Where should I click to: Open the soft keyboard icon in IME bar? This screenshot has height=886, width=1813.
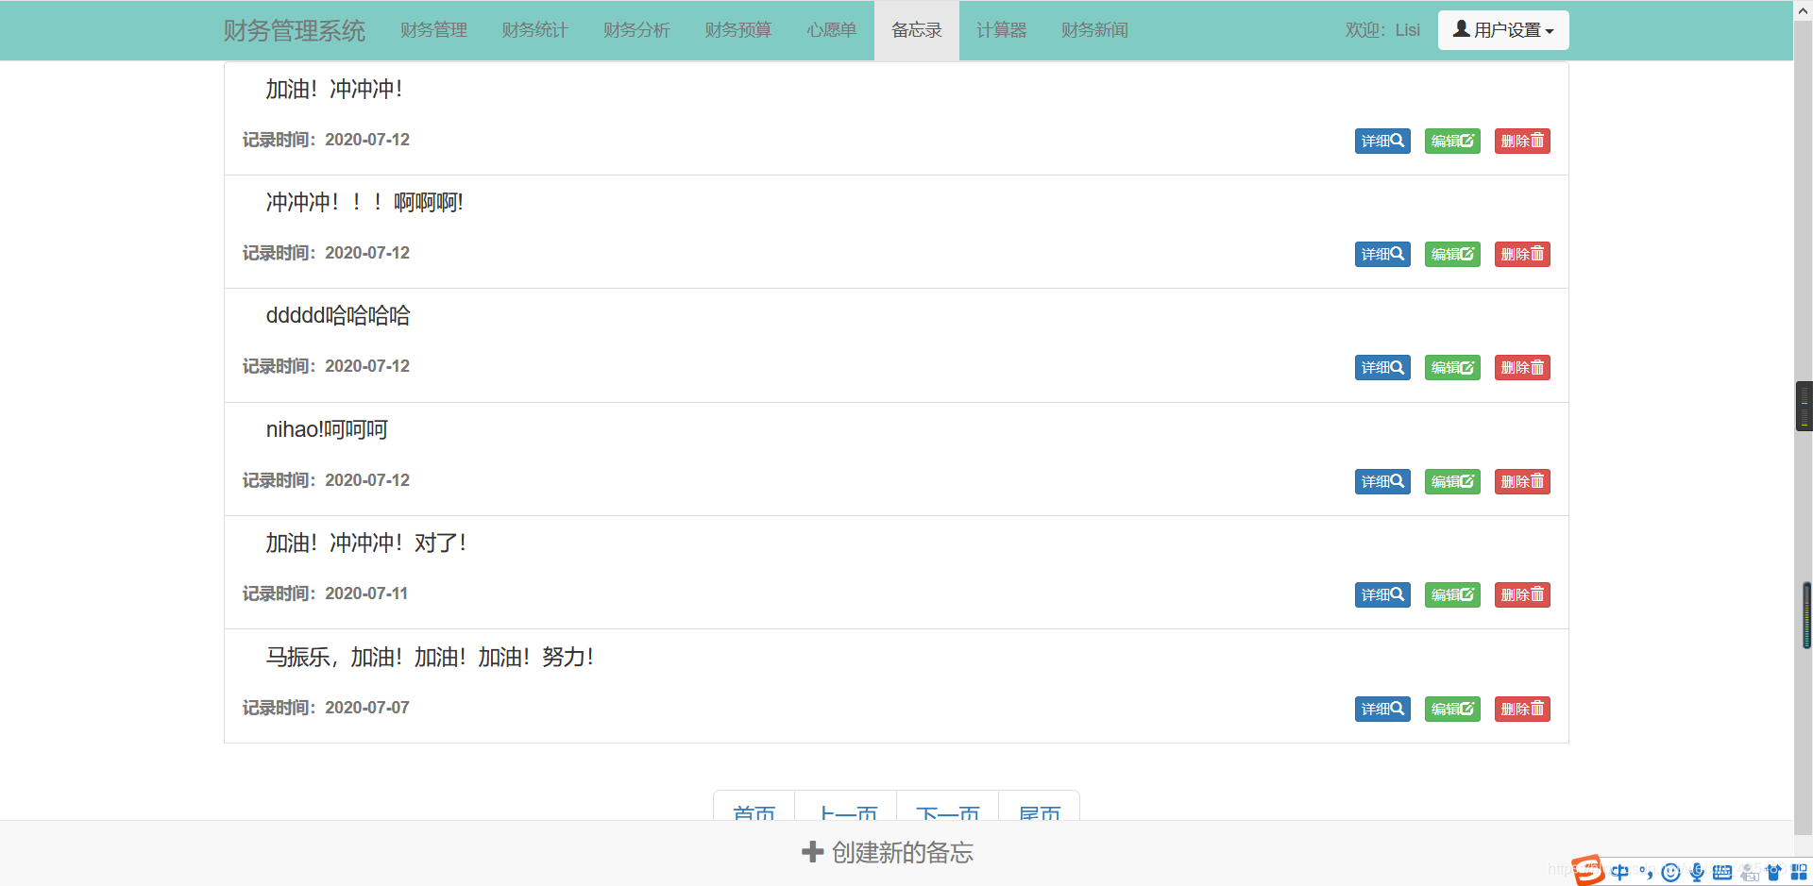pos(1722,872)
